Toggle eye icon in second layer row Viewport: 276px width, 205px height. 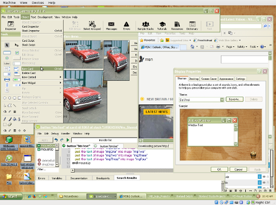[264, 182]
